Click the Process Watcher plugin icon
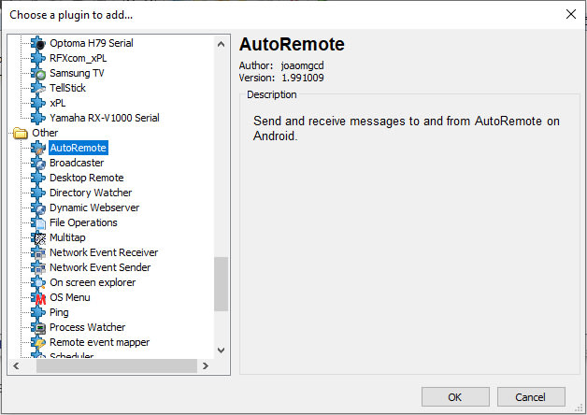This screenshot has height=415, width=587. 38,327
